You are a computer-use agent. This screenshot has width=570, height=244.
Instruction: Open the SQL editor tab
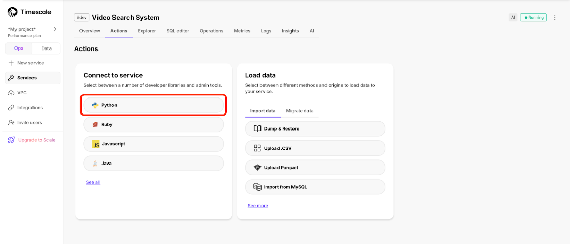177,31
